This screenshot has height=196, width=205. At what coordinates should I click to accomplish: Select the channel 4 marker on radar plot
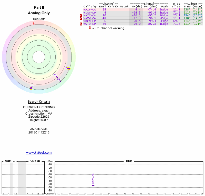68,68
